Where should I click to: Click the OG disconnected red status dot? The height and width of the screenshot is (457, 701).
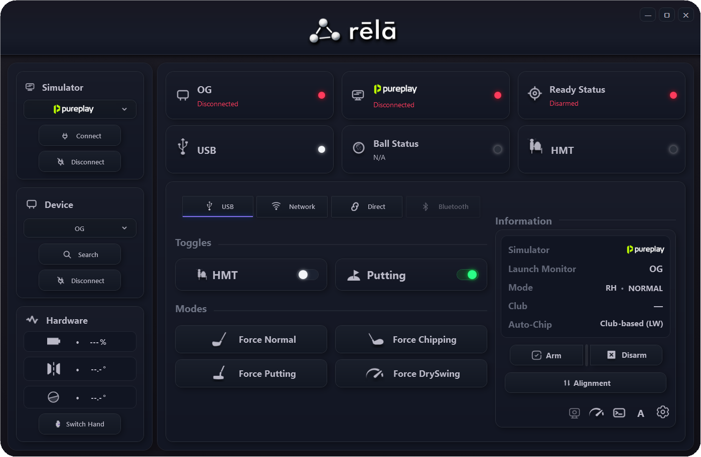click(x=322, y=95)
